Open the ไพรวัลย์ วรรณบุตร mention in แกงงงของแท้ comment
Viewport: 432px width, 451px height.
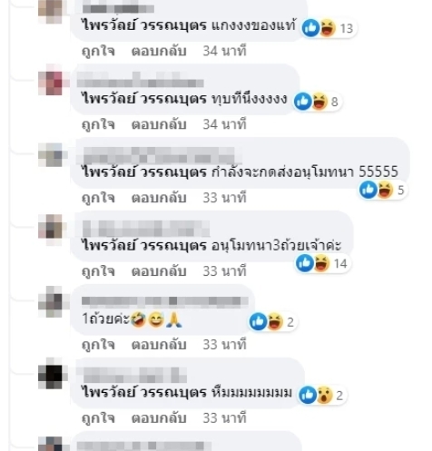144,25
